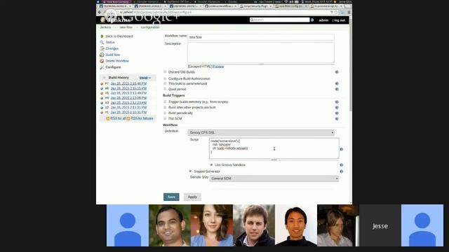Collapse the Build History panel header

[104, 78]
